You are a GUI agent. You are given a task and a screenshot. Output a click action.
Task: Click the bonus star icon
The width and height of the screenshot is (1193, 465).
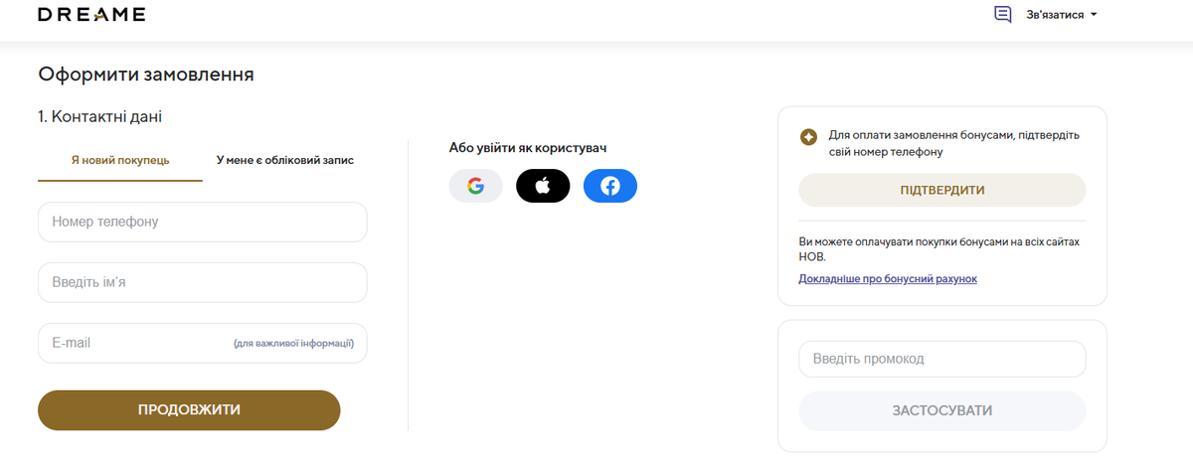coord(809,137)
